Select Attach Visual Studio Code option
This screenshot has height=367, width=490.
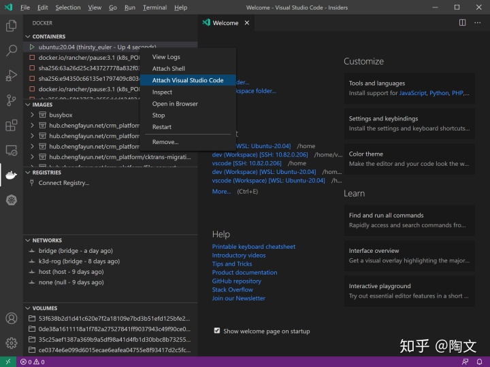(188, 80)
